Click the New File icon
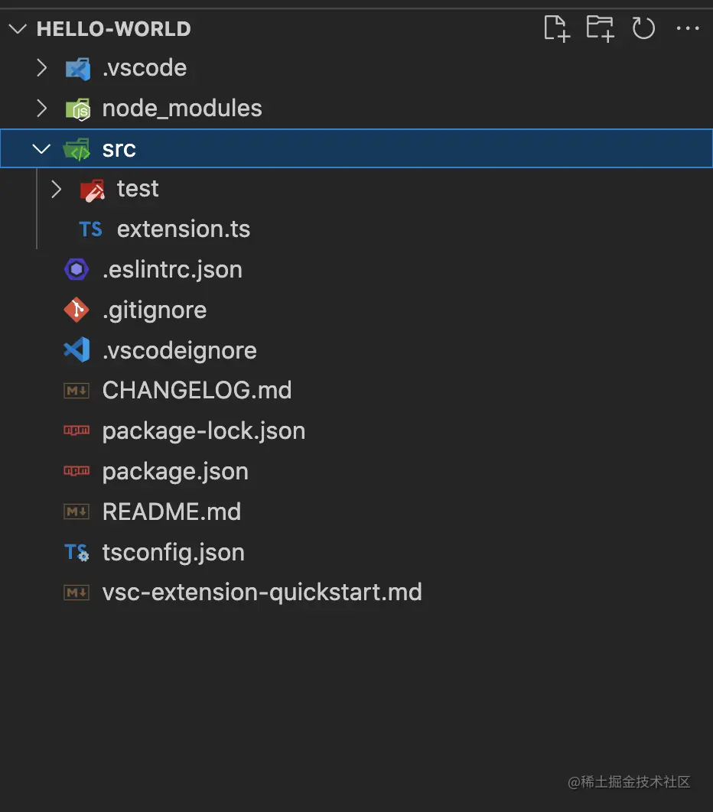This screenshot has width=713, height=812. (556, 29)
